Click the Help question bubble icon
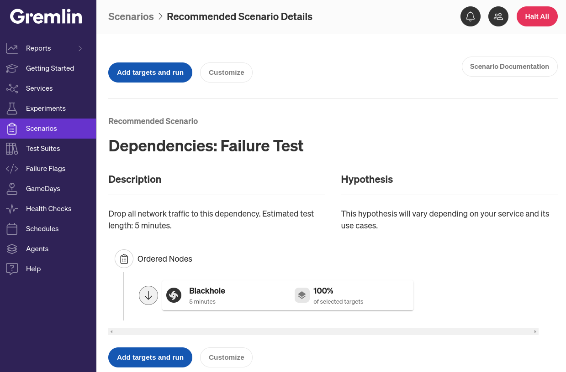The width and height of the screenshot is (566, 372). click(x=12, y=269)
